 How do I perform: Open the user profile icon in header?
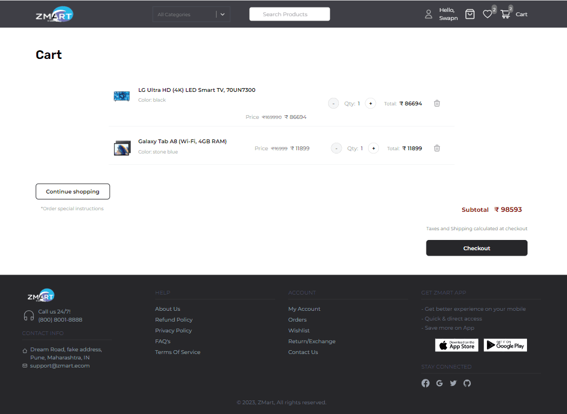(429, 15)
